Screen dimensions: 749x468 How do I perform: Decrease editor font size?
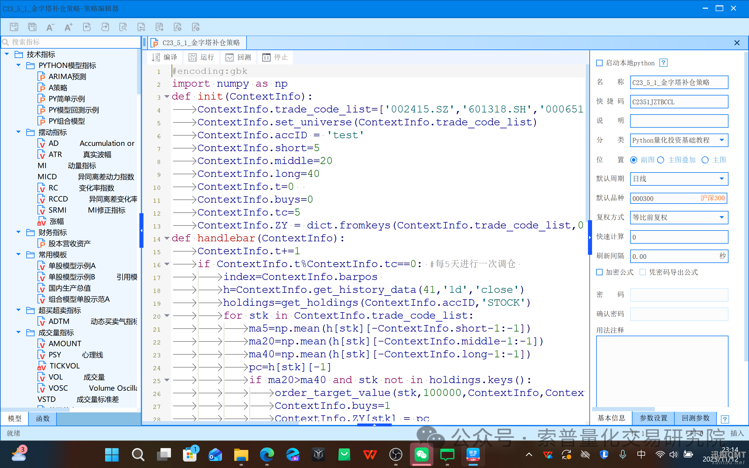click(x=50, y=27)
